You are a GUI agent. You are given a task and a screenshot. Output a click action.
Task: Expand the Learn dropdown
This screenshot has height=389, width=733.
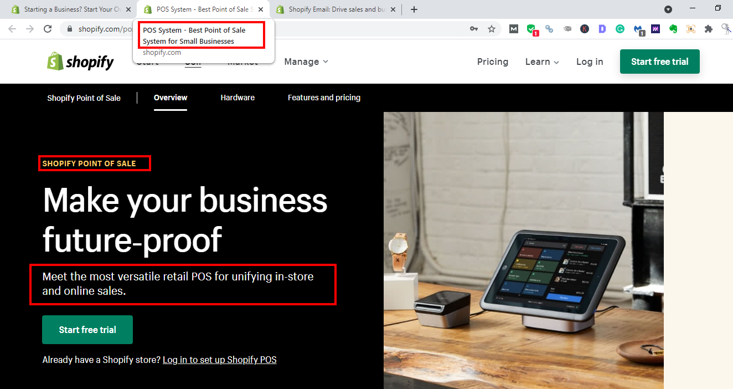[x=542, y=62]
